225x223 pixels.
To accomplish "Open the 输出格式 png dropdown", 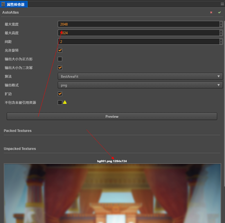I will tap(140, 85).
